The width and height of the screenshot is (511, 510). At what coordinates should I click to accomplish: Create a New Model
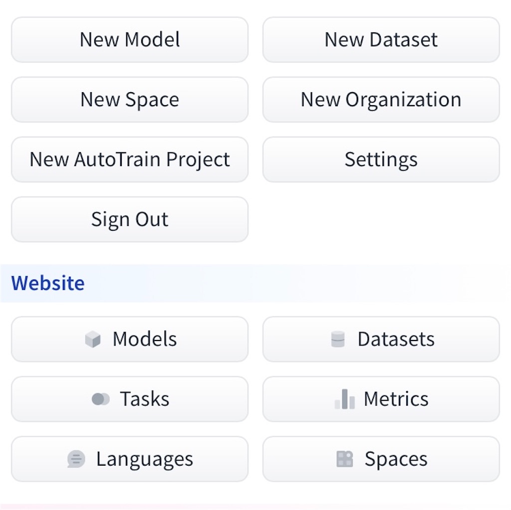pos(130,40)
